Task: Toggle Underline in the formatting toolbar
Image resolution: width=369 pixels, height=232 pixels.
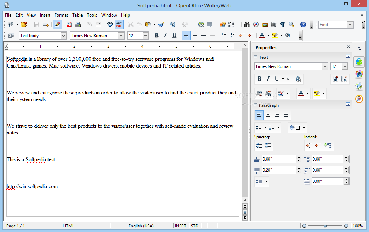Action: [174, 35]
